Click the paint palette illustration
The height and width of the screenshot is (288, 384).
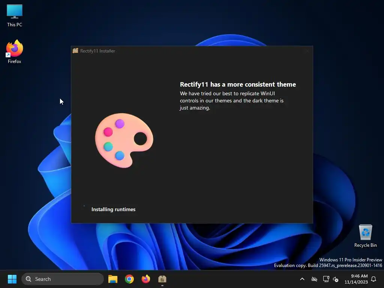tap(124, 140)
